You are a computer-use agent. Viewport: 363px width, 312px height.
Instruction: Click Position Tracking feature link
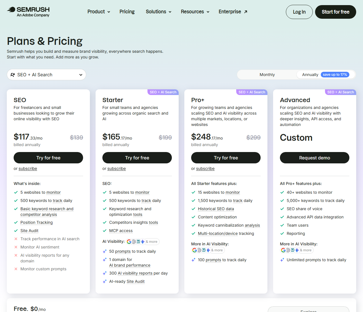pos(37,222)
